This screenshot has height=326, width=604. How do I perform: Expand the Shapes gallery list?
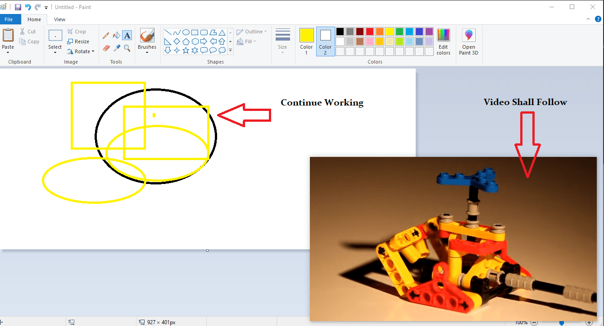tap(230, 51)
